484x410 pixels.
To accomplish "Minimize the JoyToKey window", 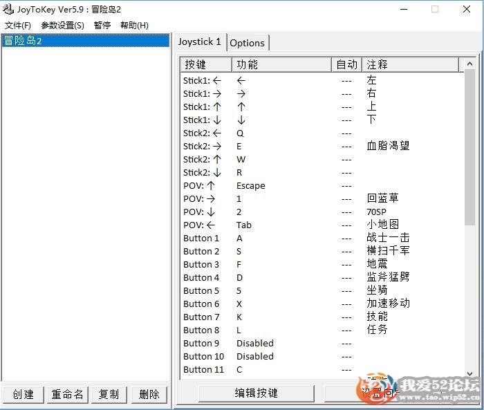I will tap(404, 9).
